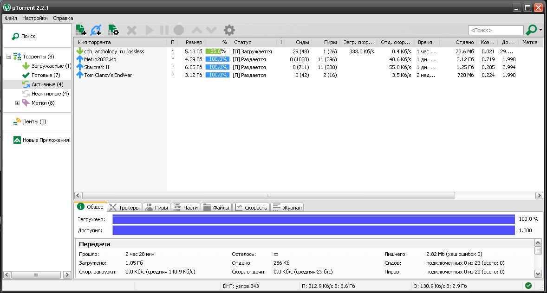Click torrent list scrollbar left arrow
The image size is (547, 293).
[x=78, y=196]
